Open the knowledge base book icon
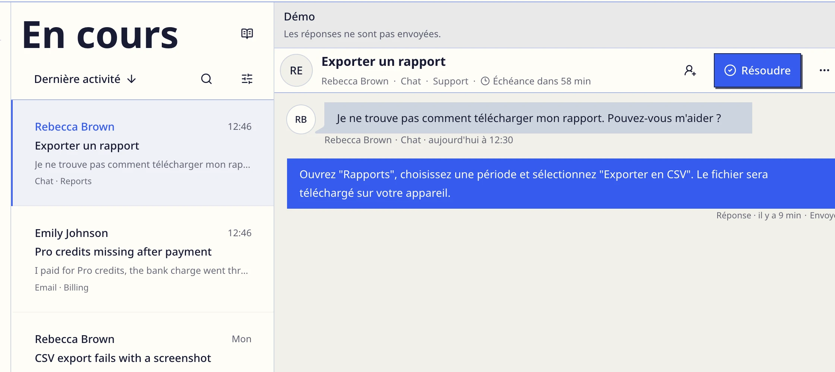 247,34
